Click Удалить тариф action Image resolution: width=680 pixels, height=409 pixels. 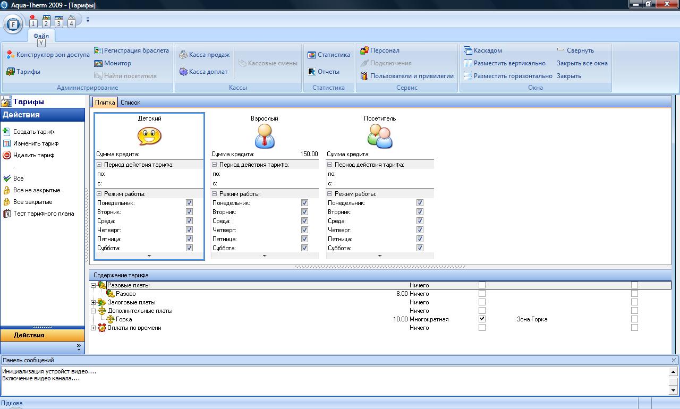[x=33, y=155]
